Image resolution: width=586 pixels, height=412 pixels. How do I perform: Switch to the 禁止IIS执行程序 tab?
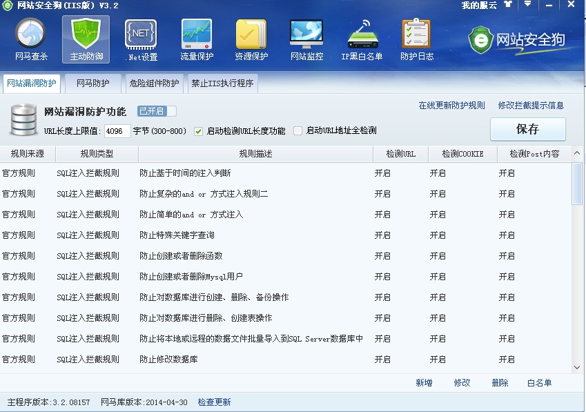(x=222, y=83)
